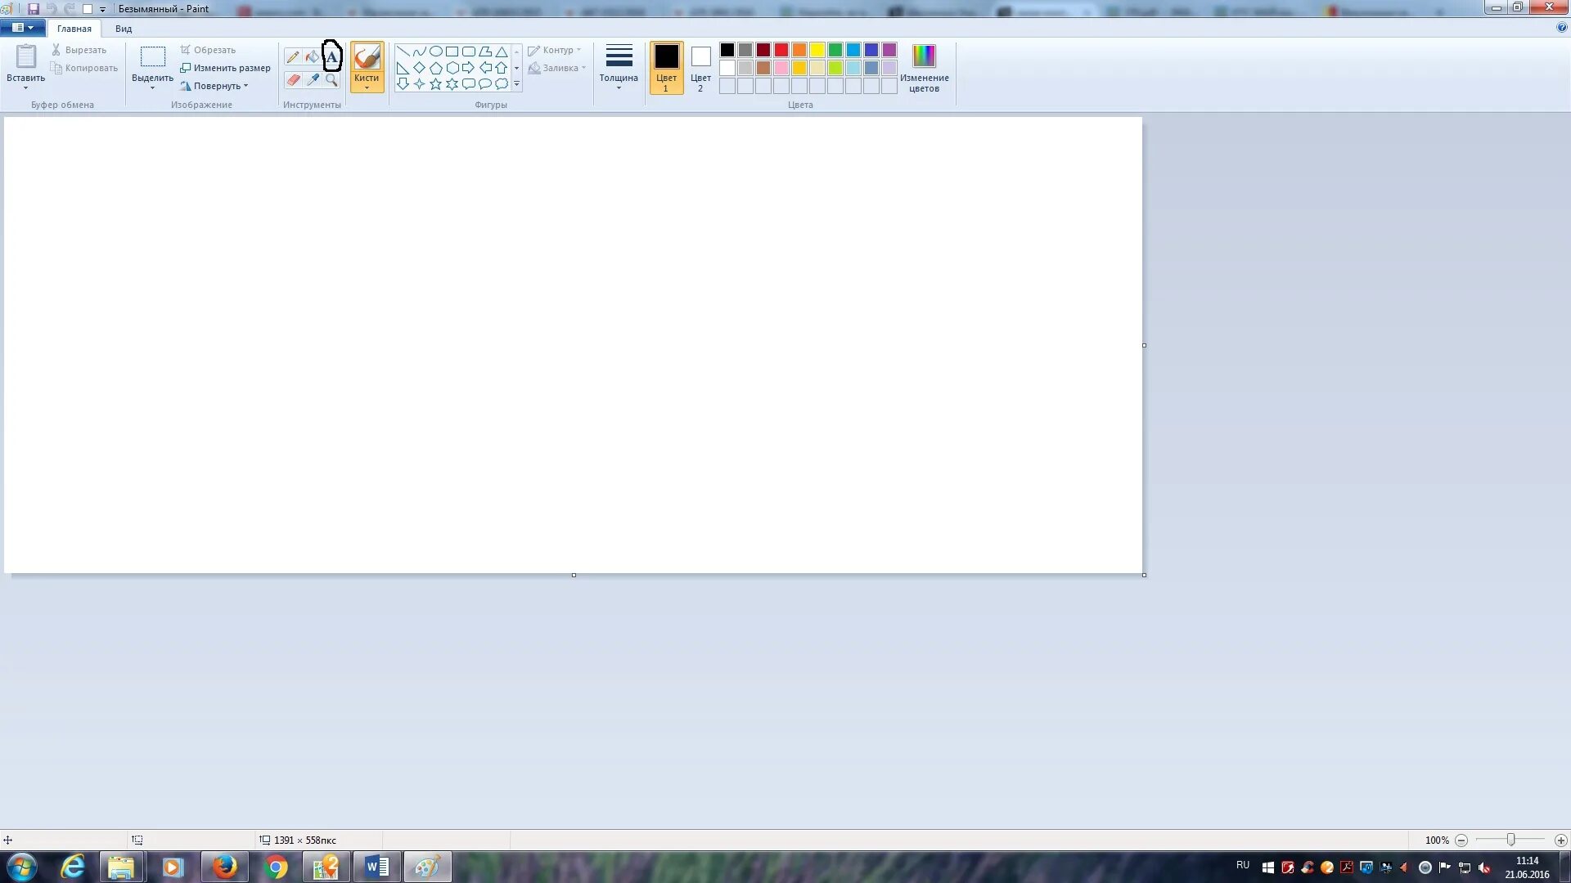Viewport: 1571px width, 883px height.
Task: Click the zoom slider thumb
Action: [1510, 840]
